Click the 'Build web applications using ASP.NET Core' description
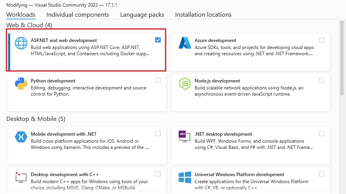The image size is (346, 194). tap(90, 51)
